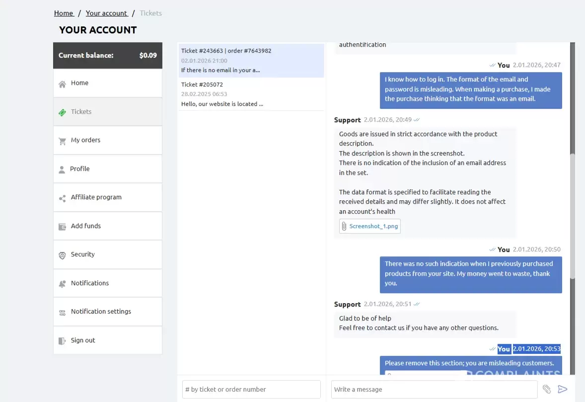Viewport: 585px width, 402px height.
Task: Click the Notifications bell icon
Action: pos(62,284)
